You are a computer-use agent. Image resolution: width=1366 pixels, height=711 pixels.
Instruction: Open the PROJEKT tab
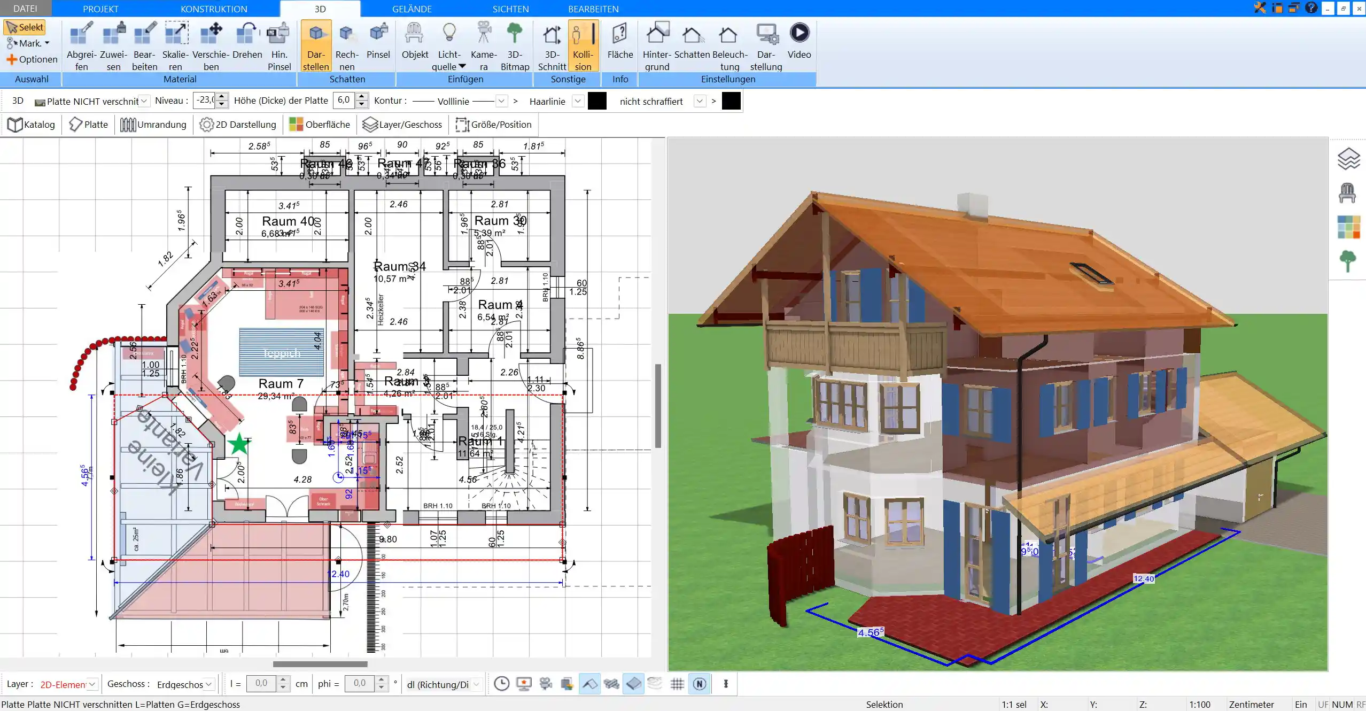click(100, 9)
